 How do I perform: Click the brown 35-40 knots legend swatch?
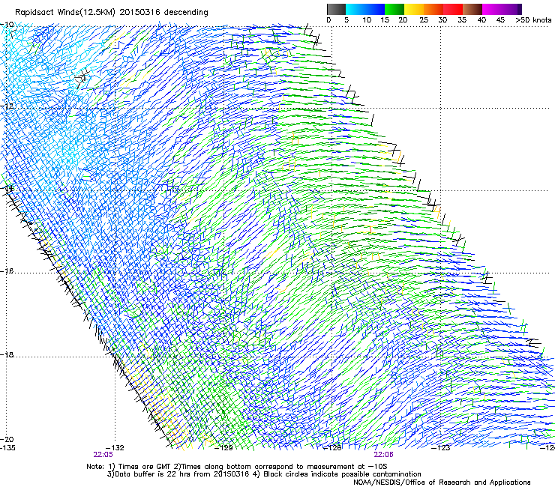472,9
